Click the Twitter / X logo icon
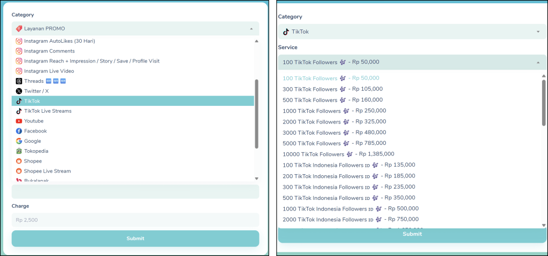548x256 pixels. pos(19,91)
